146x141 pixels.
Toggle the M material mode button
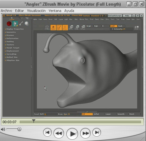pyautogui.click(x=105, y=26)
